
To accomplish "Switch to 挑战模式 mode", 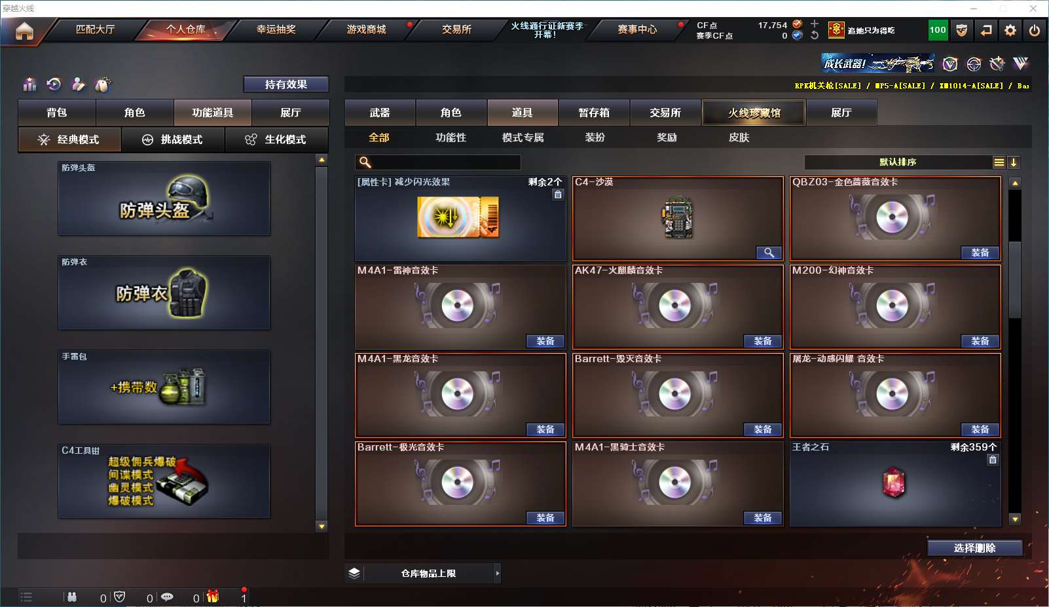I will tap(174, 139).
